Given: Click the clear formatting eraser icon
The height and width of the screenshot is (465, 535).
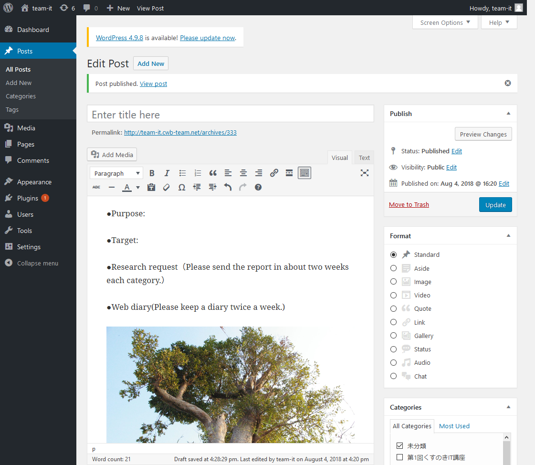Looking at the screenshot, I should click(x=167, y=188).
